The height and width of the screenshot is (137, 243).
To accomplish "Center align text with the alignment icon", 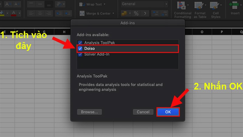I will click(40, 13).
